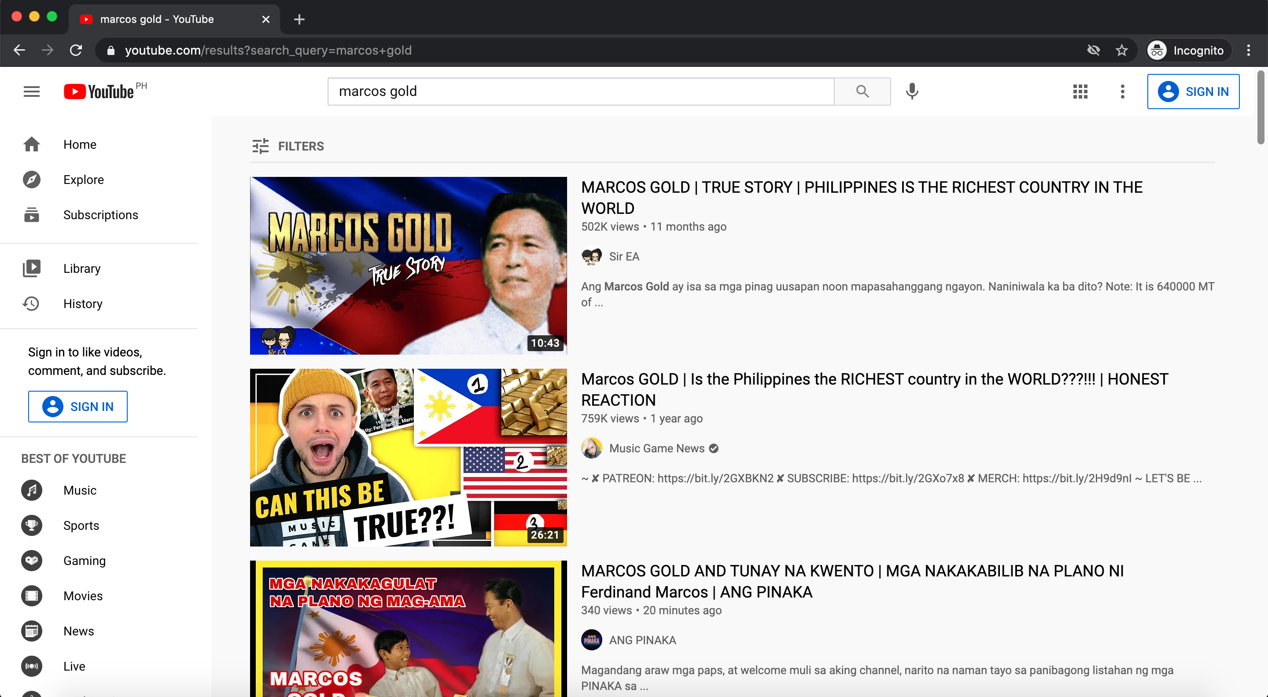
Task: Open Explore in sidebar
Action: 99,180
